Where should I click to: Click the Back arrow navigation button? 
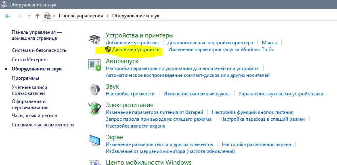(8, 16)
